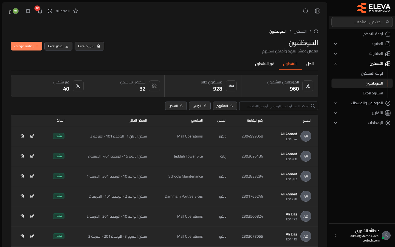Delete Ali Das E01472 row

point(22,216)
